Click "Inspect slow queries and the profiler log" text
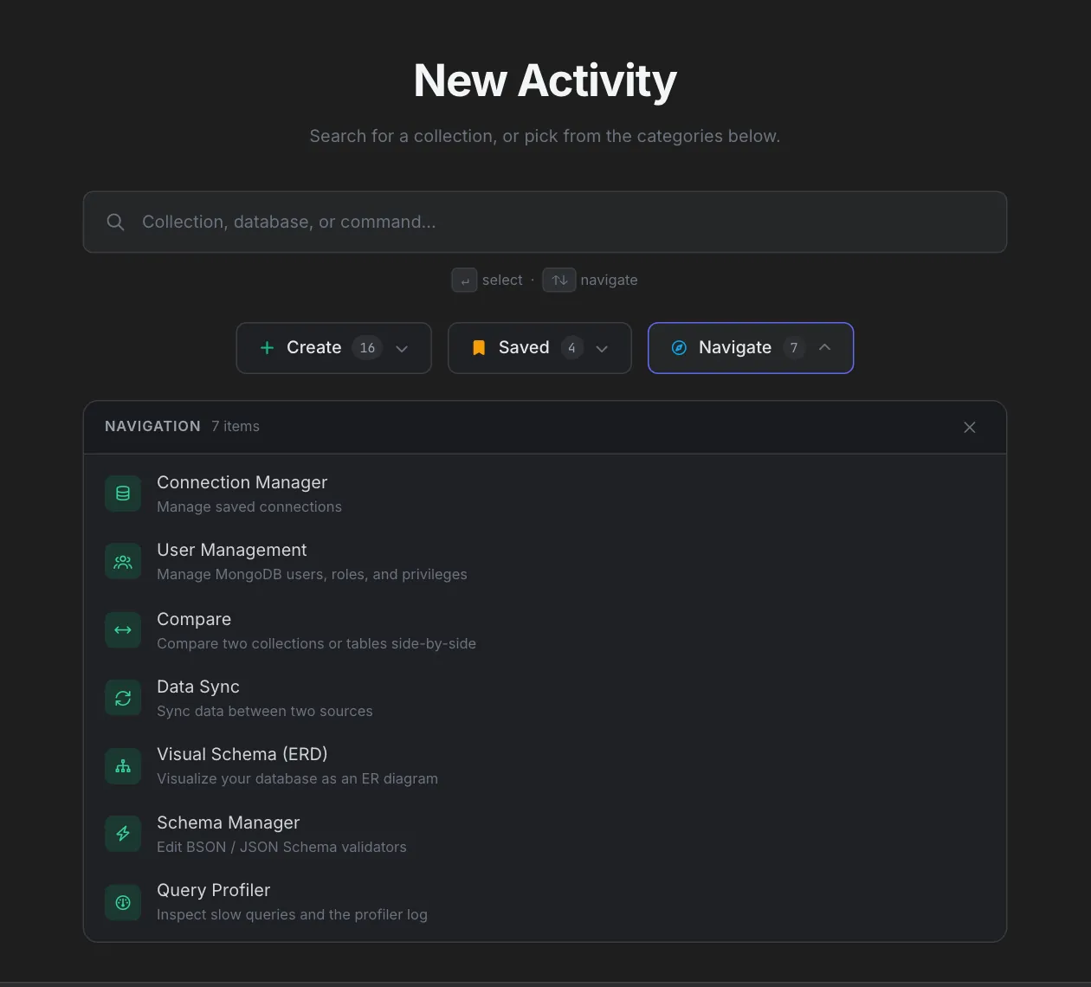The height and width of the screenshot is (987, 1091). (292, 914)
